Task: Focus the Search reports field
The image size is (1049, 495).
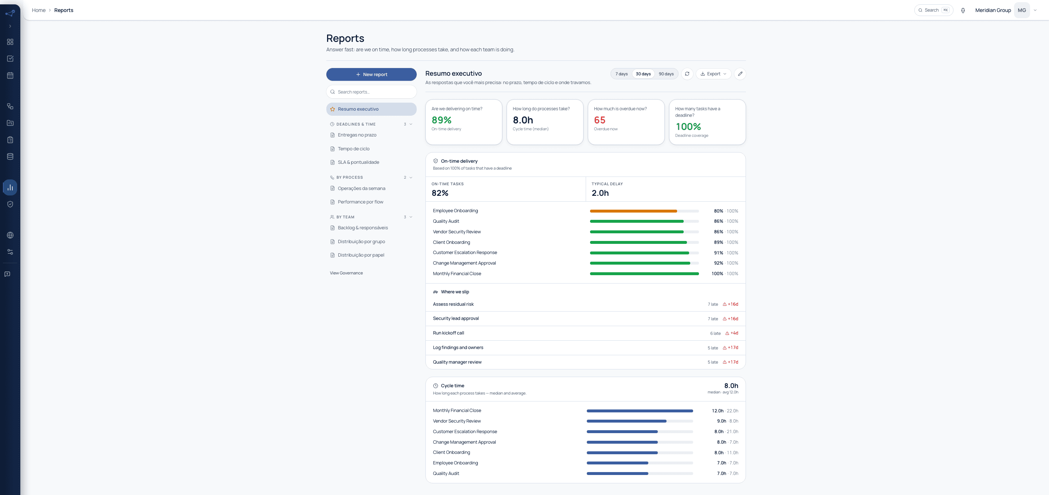Action: click(x=371, y=92)
